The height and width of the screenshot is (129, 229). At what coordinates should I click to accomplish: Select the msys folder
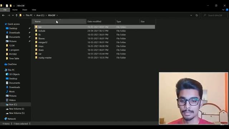click(94, 46)
